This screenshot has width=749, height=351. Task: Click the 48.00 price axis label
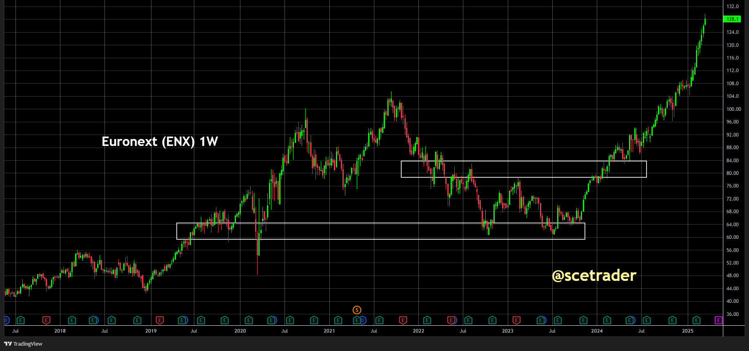732,276
